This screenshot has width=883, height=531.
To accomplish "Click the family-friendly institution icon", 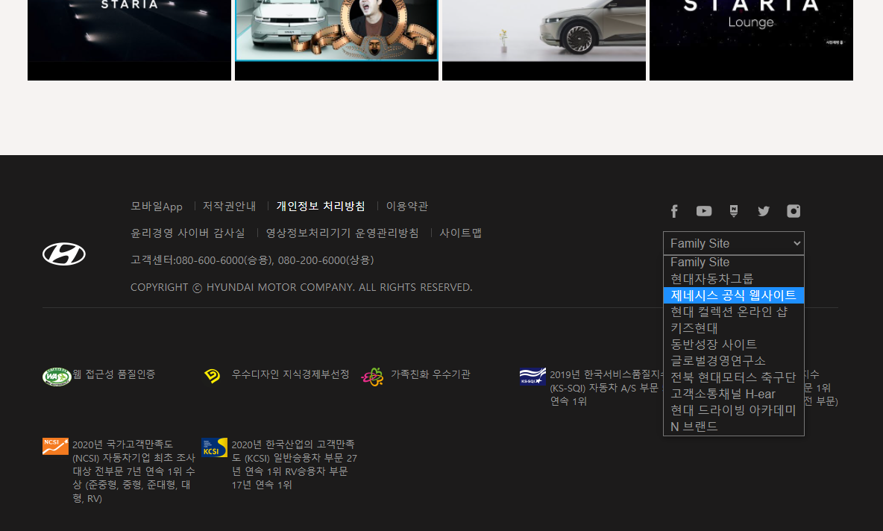I will click(x=373, y=377).
